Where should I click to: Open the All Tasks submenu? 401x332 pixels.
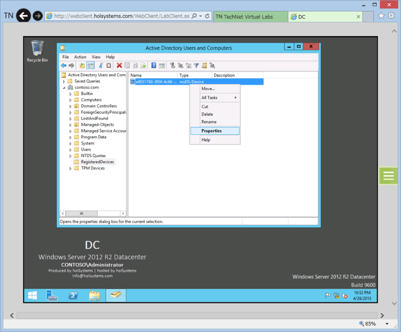215,98
